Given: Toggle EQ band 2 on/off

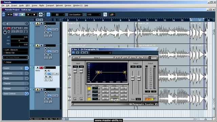Looking at the screenshot, I should (89, 92).
